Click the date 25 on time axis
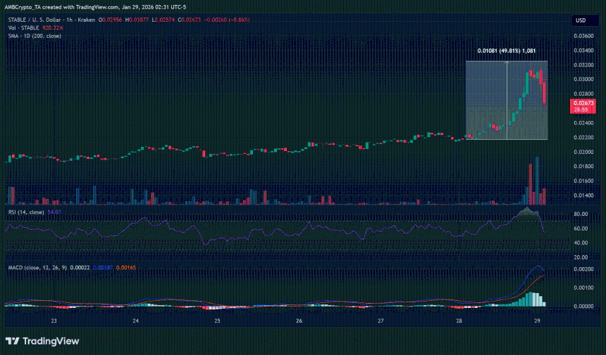606x355 pixels. 218,320
